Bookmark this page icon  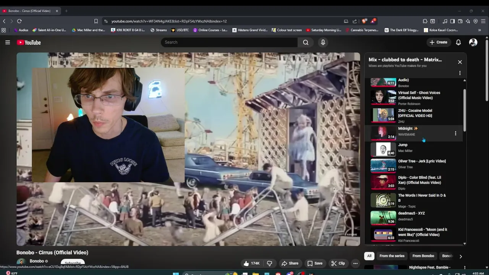pyautogui.click(x=96, y=21)
